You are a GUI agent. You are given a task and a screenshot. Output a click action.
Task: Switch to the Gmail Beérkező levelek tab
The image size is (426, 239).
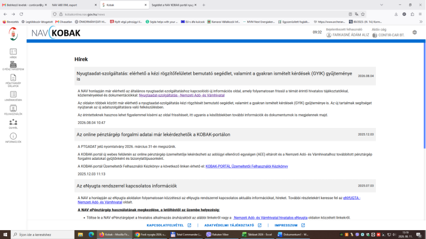24,5
